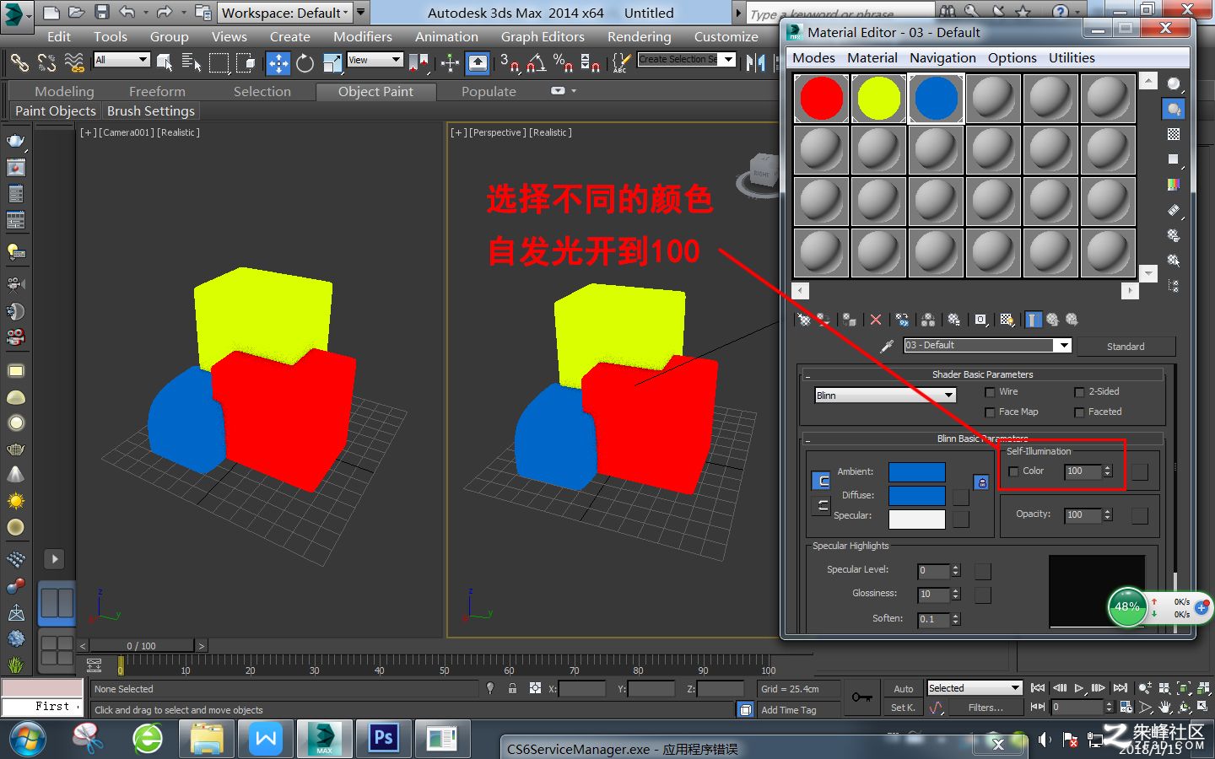Open the Paint Objects panel

56,110
